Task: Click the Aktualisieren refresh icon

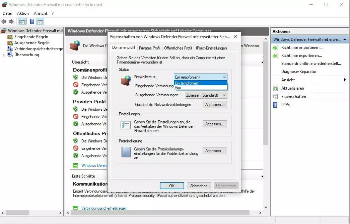Action: [275, 88]
